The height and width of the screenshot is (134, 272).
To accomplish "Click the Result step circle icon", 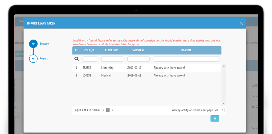I will pyautogui.click(x=33, y=58).
